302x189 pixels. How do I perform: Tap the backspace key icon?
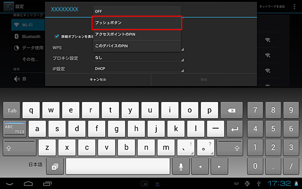(x=232, y=110)
